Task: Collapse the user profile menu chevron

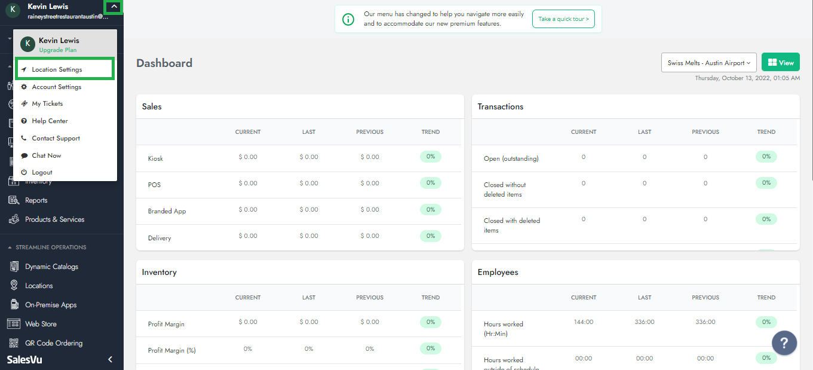Action: 113,7
